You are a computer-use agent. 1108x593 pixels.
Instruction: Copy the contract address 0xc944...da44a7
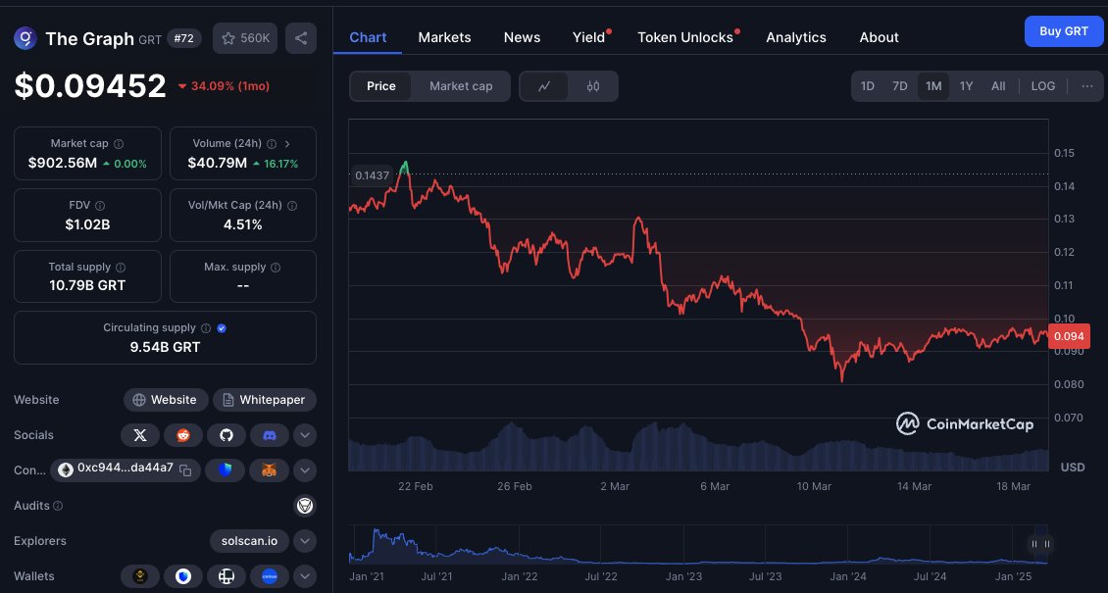point(187,469)
